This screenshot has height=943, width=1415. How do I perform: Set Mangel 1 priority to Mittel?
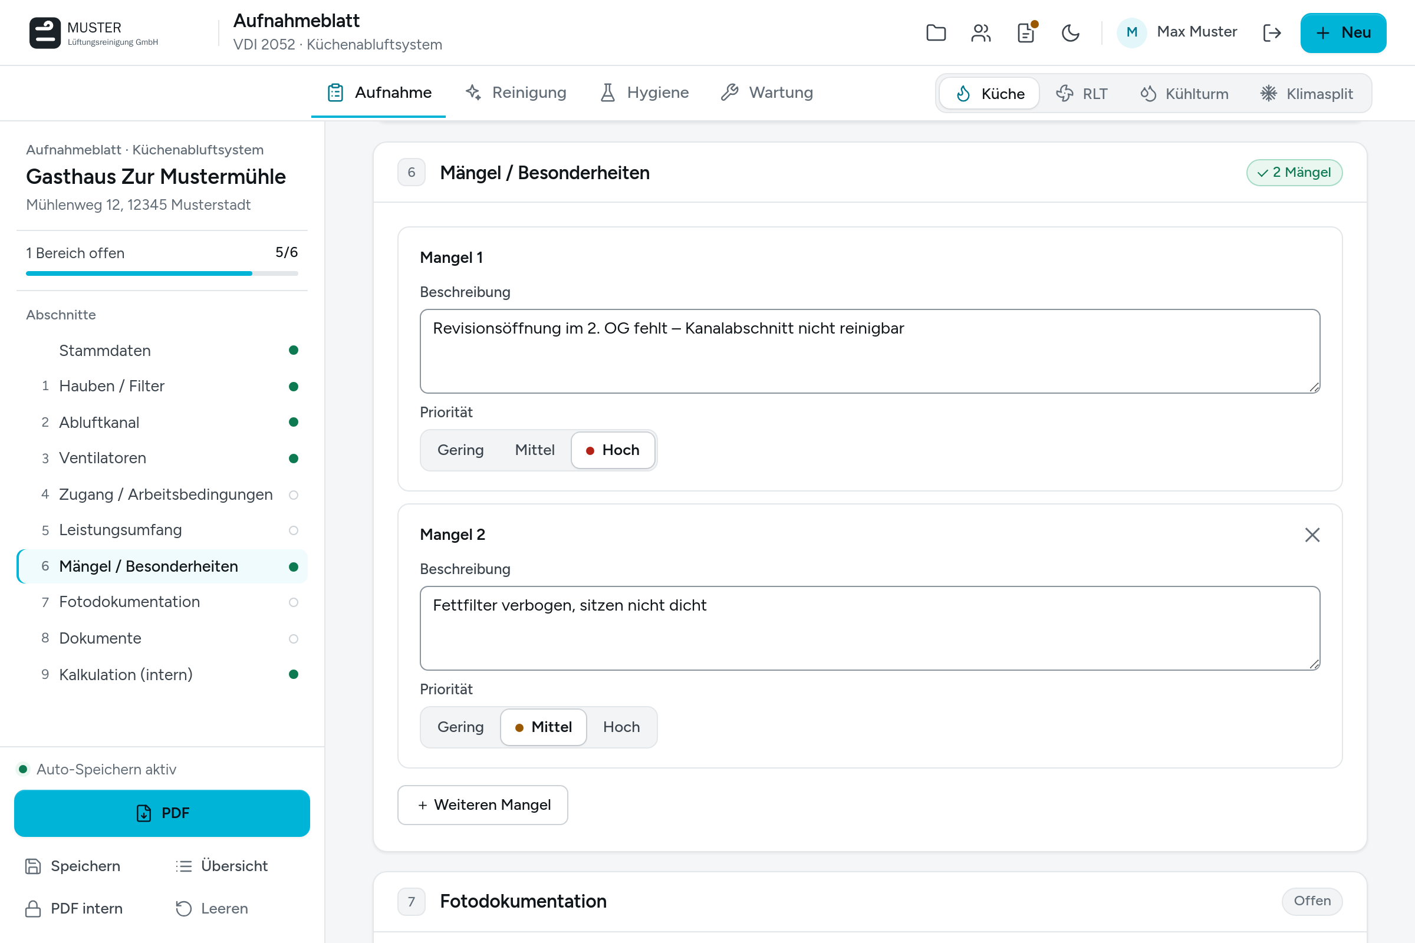[534, 450]
